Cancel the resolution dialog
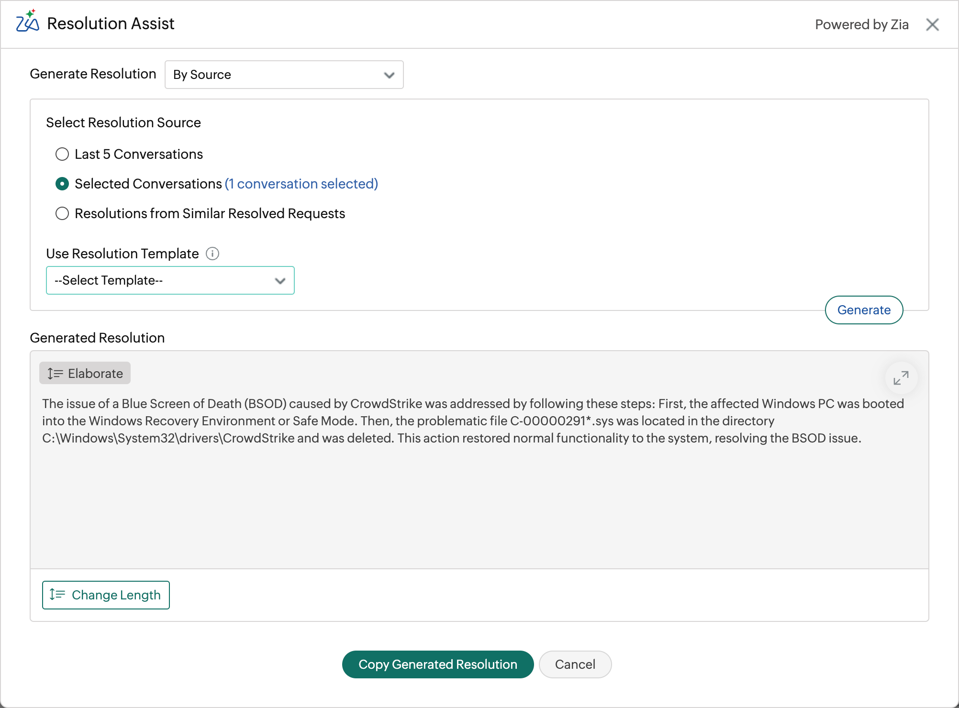 (575, 664)
